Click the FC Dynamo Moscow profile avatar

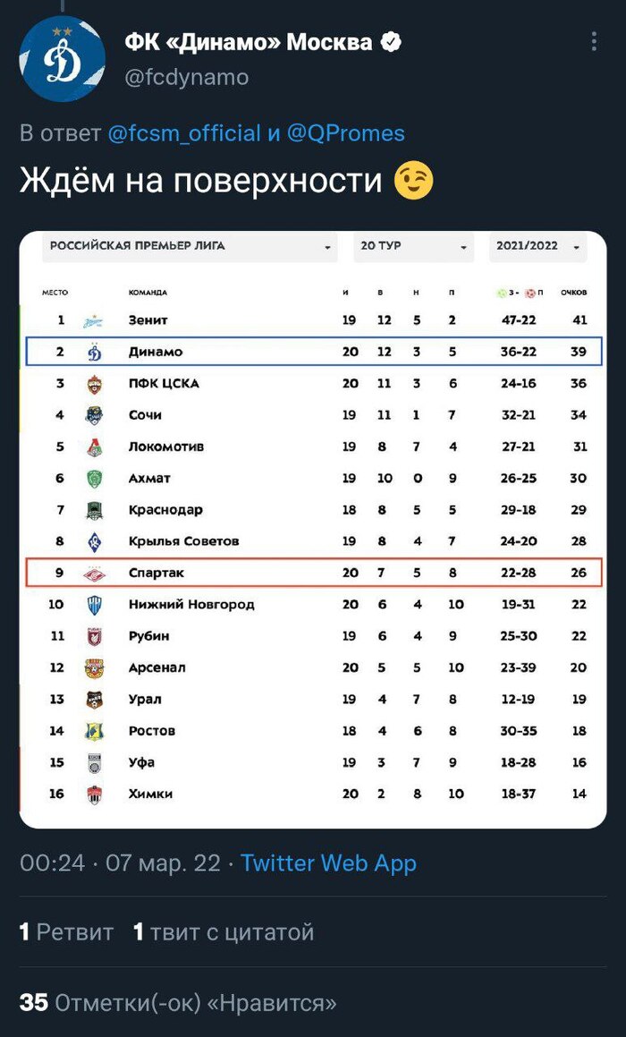coord(62,58)
